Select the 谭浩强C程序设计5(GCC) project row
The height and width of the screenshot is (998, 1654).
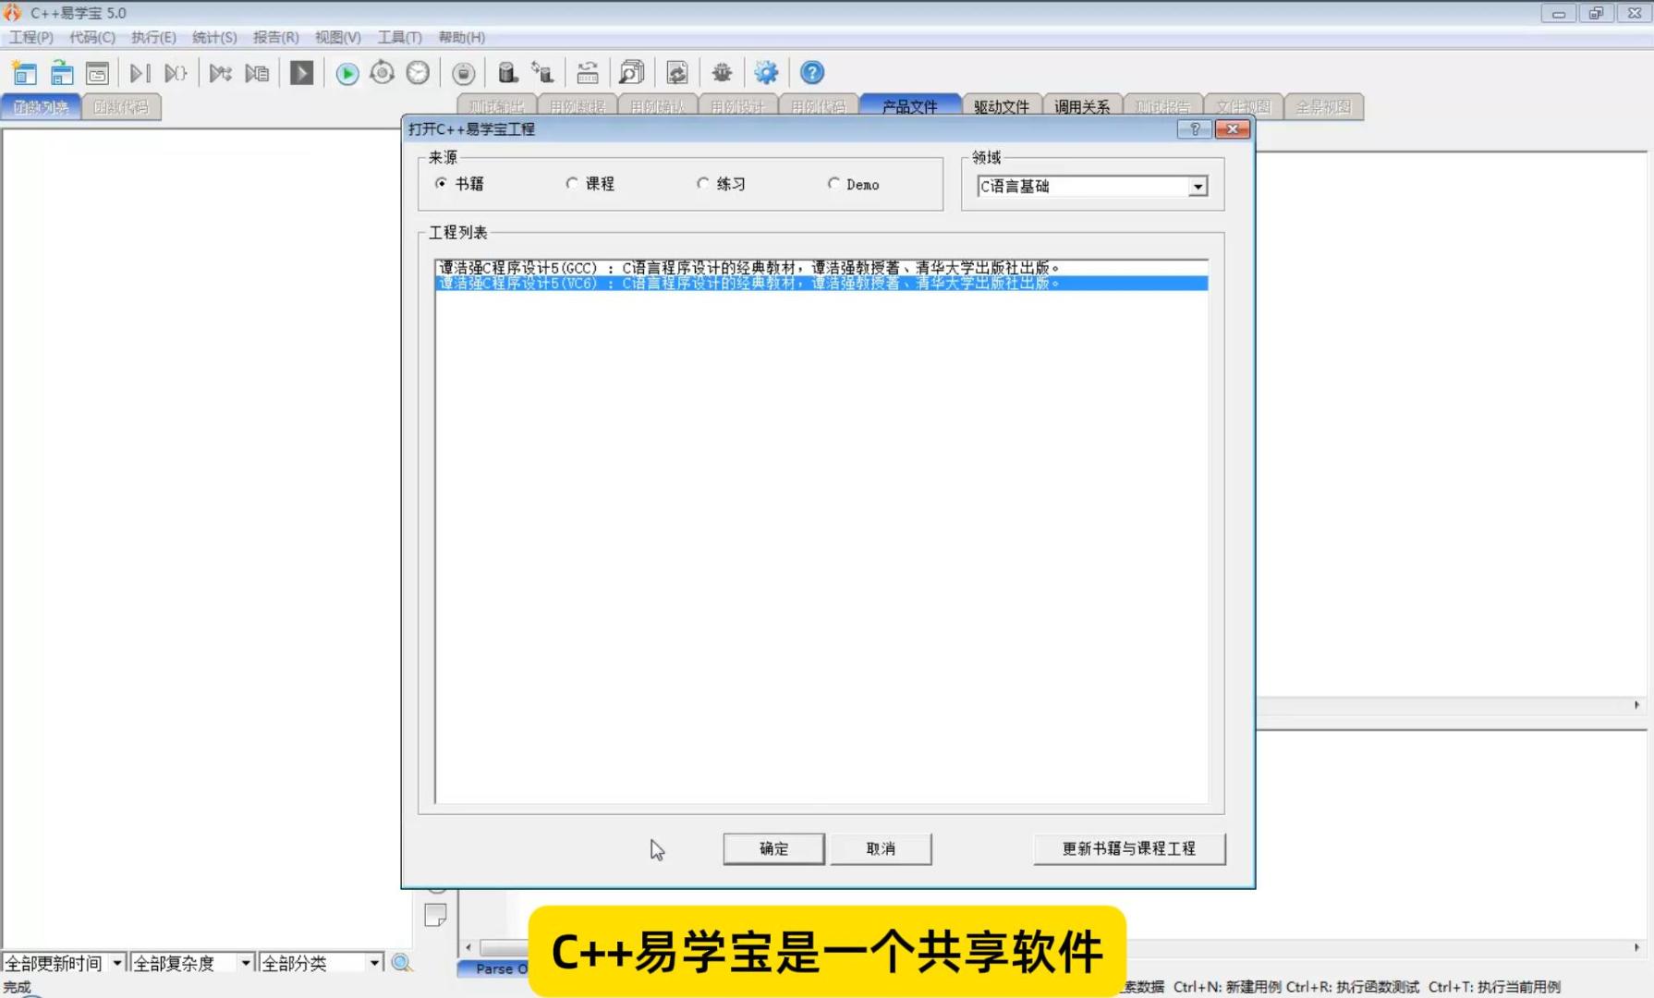[x=821, y=268]
